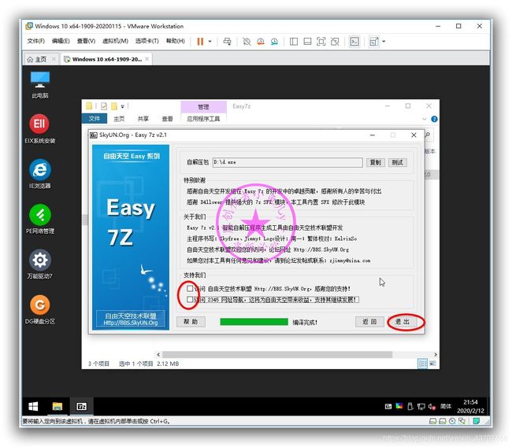Expand the Explorer ribbon chevron
The height and width of the screenshot is (447, 512).
click(x=425, y=119)
